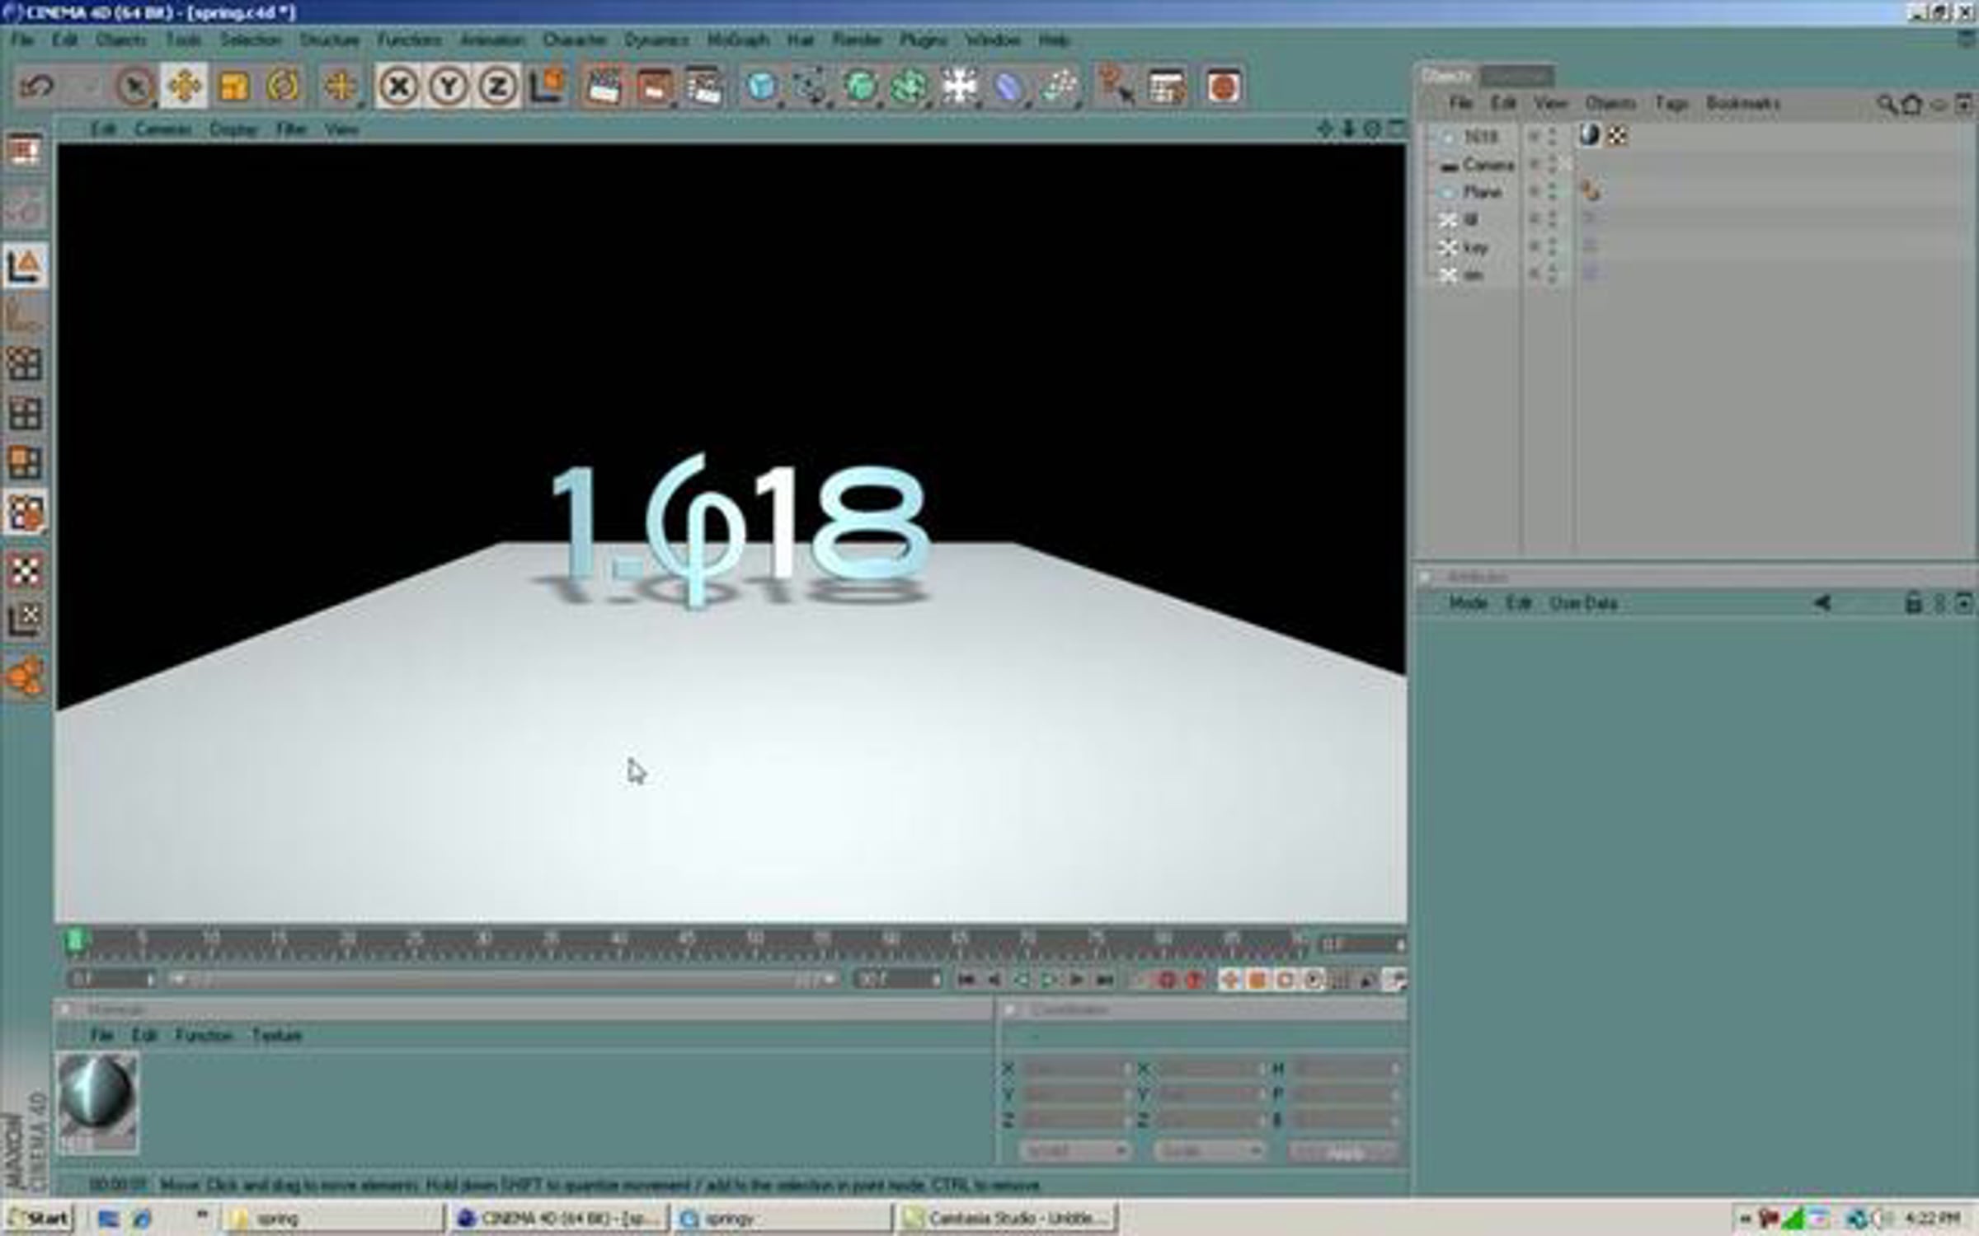
Task: Select the Camera object in the list
Action: (1488, 165)
